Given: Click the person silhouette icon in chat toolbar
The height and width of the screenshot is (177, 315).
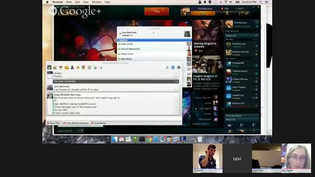Looking at the screenshot, I should click(72, 68).
